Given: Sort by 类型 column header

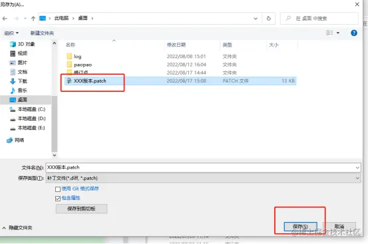Looking at the screenshot, I should 227,45.
